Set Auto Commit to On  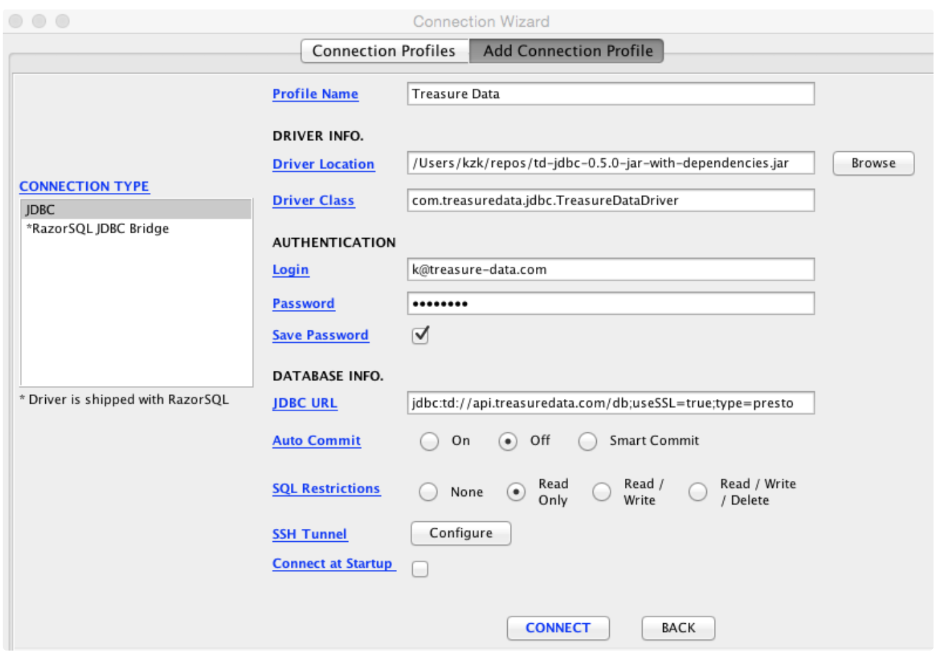[x=430, y=441]
